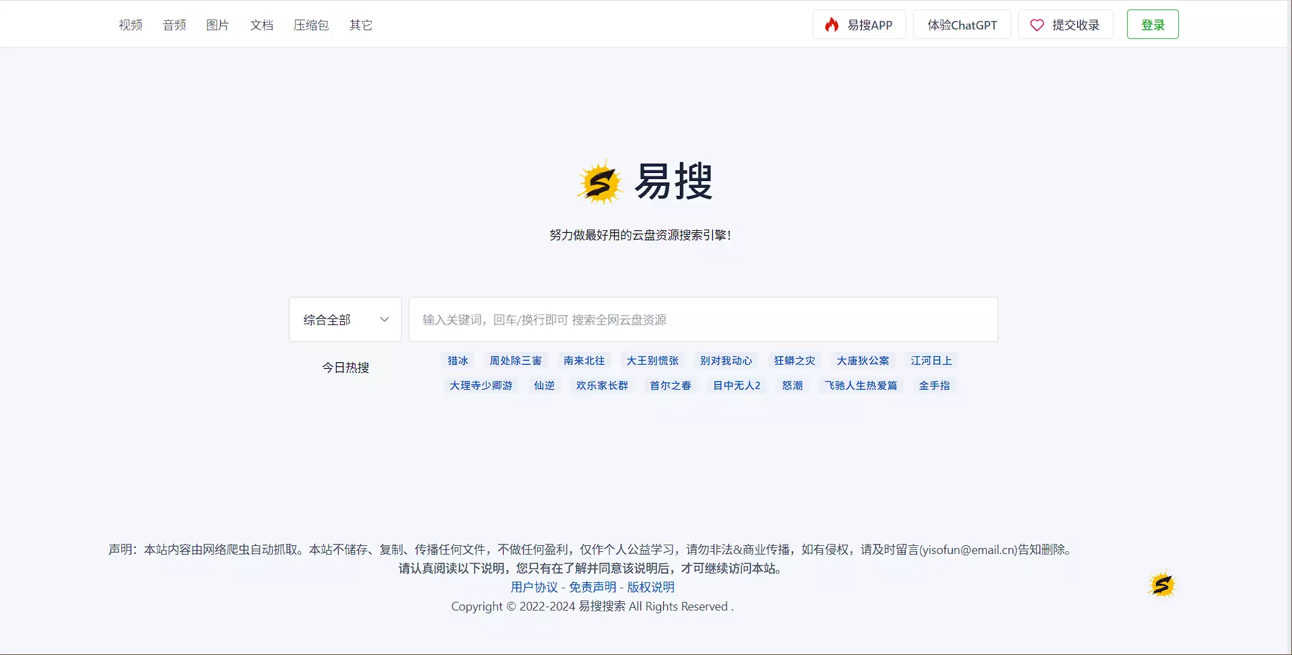The image size is (1292, 655).
Task: Go to the 文档 category
Action: (261, 25)
